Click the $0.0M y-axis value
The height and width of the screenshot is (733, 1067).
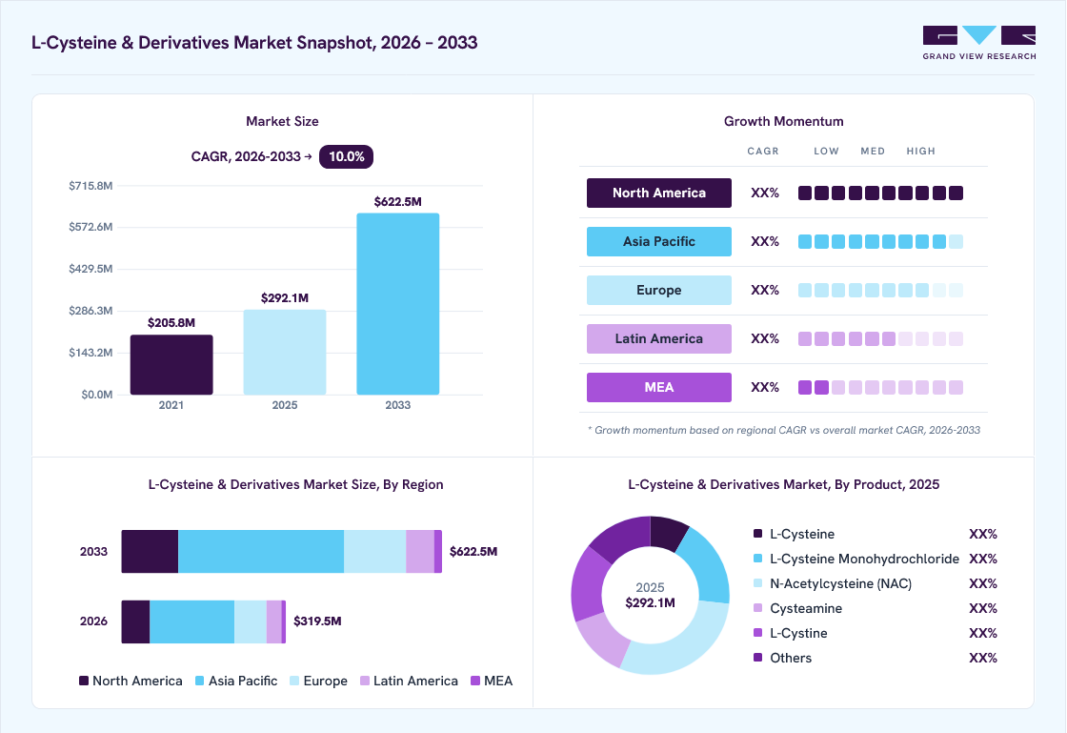click(x=96, y=395)
